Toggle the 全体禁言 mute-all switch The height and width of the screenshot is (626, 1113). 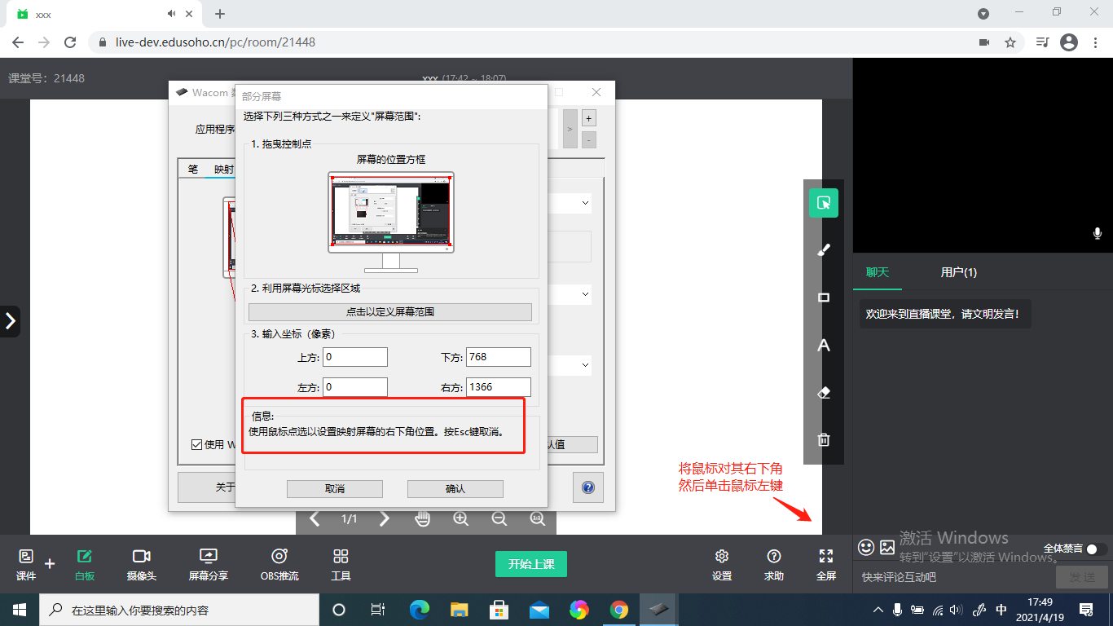(x=1097, y=549)
